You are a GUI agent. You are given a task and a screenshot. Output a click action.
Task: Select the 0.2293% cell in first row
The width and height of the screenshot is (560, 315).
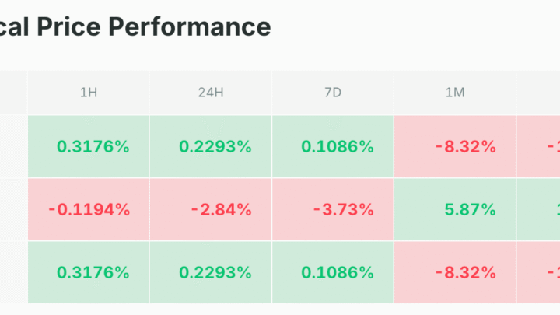click(x=211, y=146)
